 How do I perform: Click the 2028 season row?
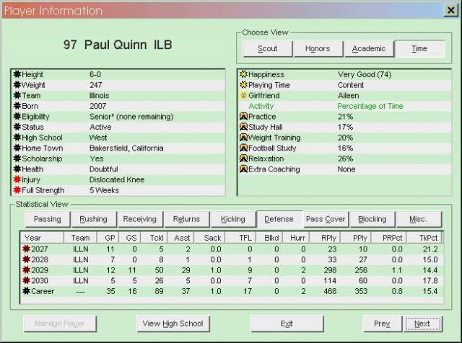232,259
